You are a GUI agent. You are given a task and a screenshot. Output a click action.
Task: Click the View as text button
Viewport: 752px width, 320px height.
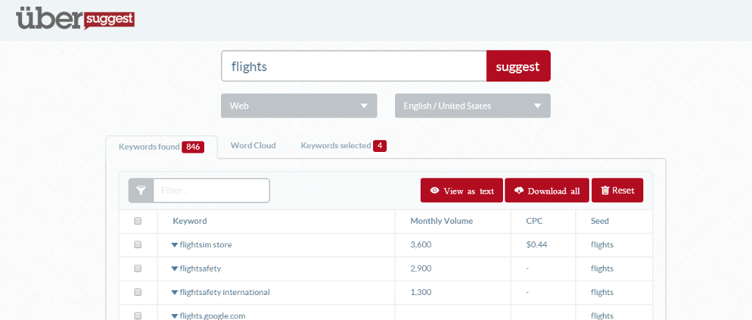[462, 191]
